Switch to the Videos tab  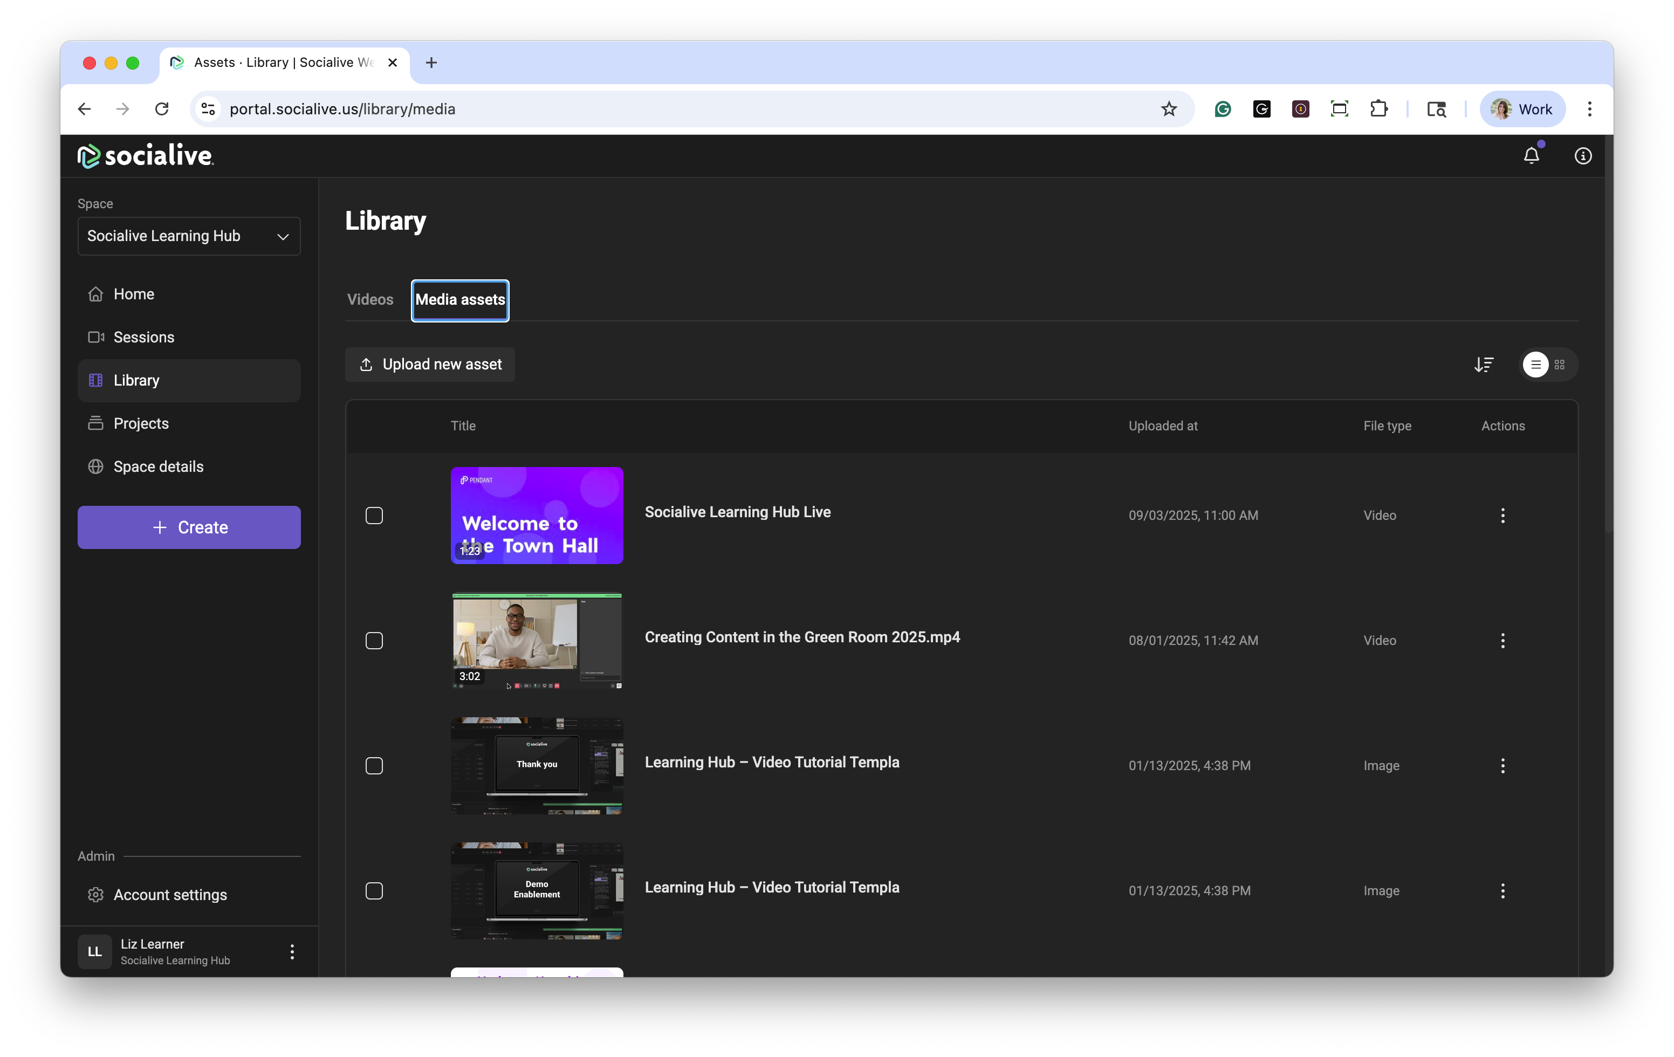tap(370, 299)
